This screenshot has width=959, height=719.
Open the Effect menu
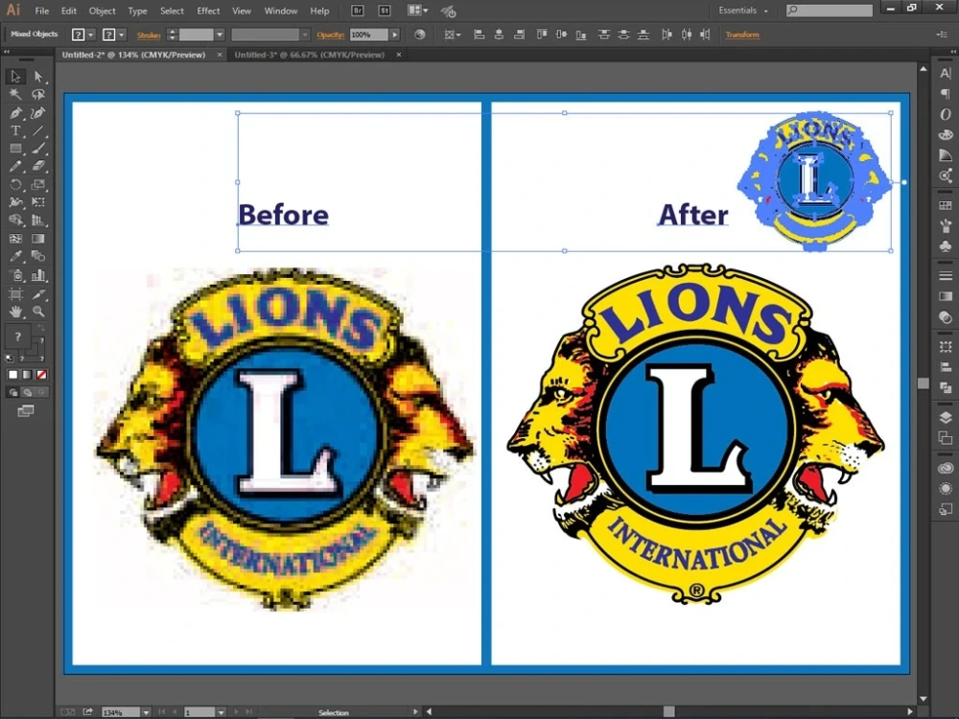click(x=208, y=11)
